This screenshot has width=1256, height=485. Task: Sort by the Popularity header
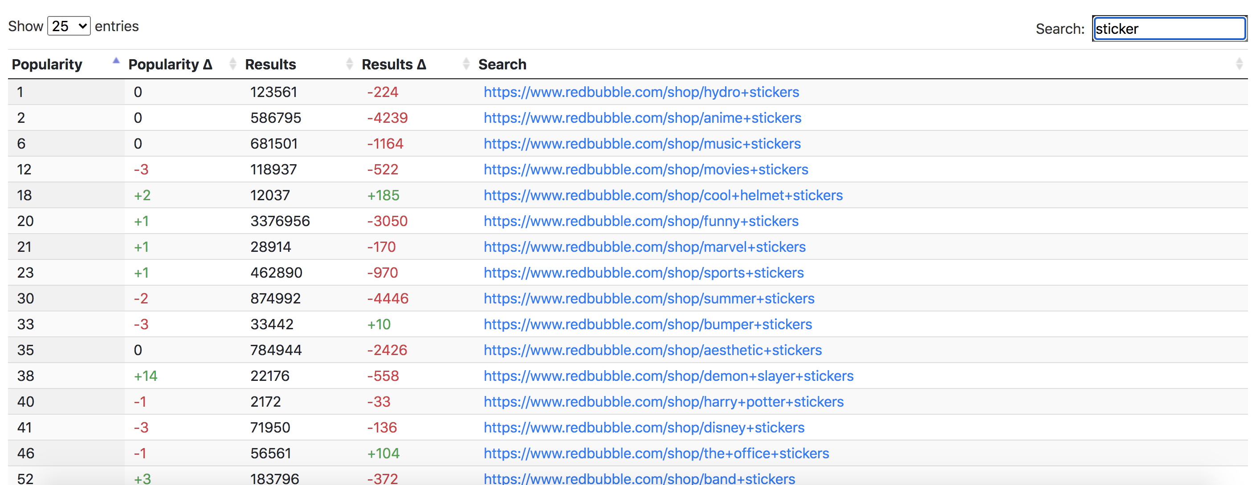(47, 64)
